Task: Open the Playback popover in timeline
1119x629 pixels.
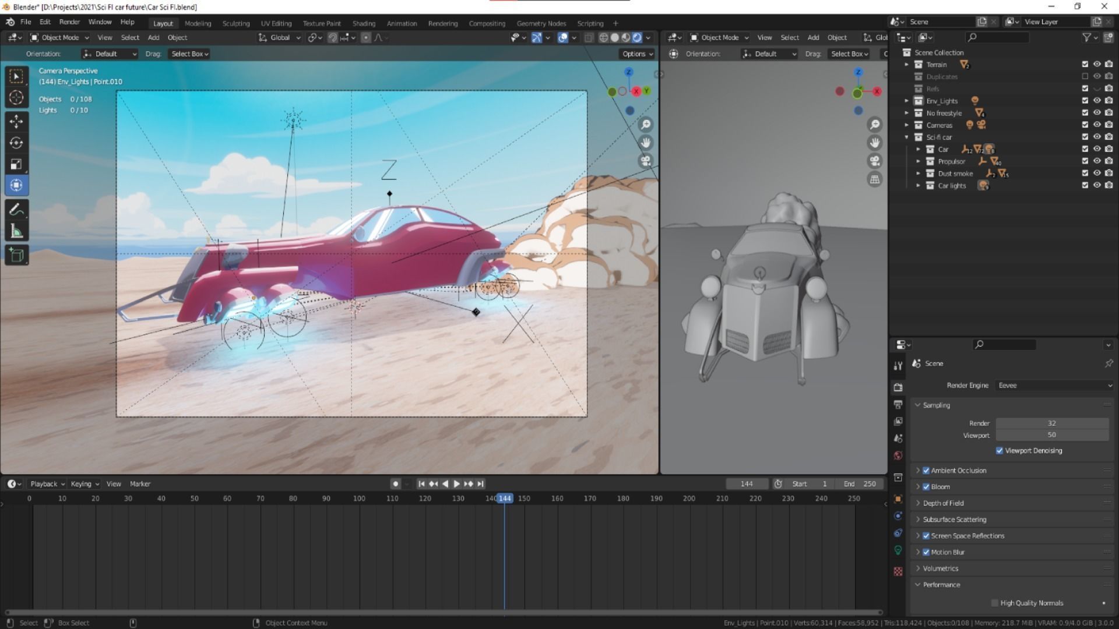Action: [x=47, y=484]
